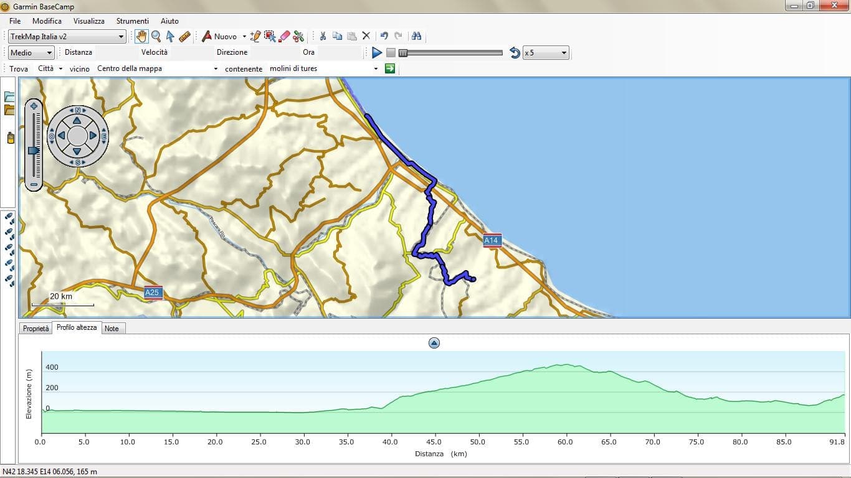The height and width of the screenshot is (478, 851).
Task: Click the compass center button
Action: click(77, 136)
